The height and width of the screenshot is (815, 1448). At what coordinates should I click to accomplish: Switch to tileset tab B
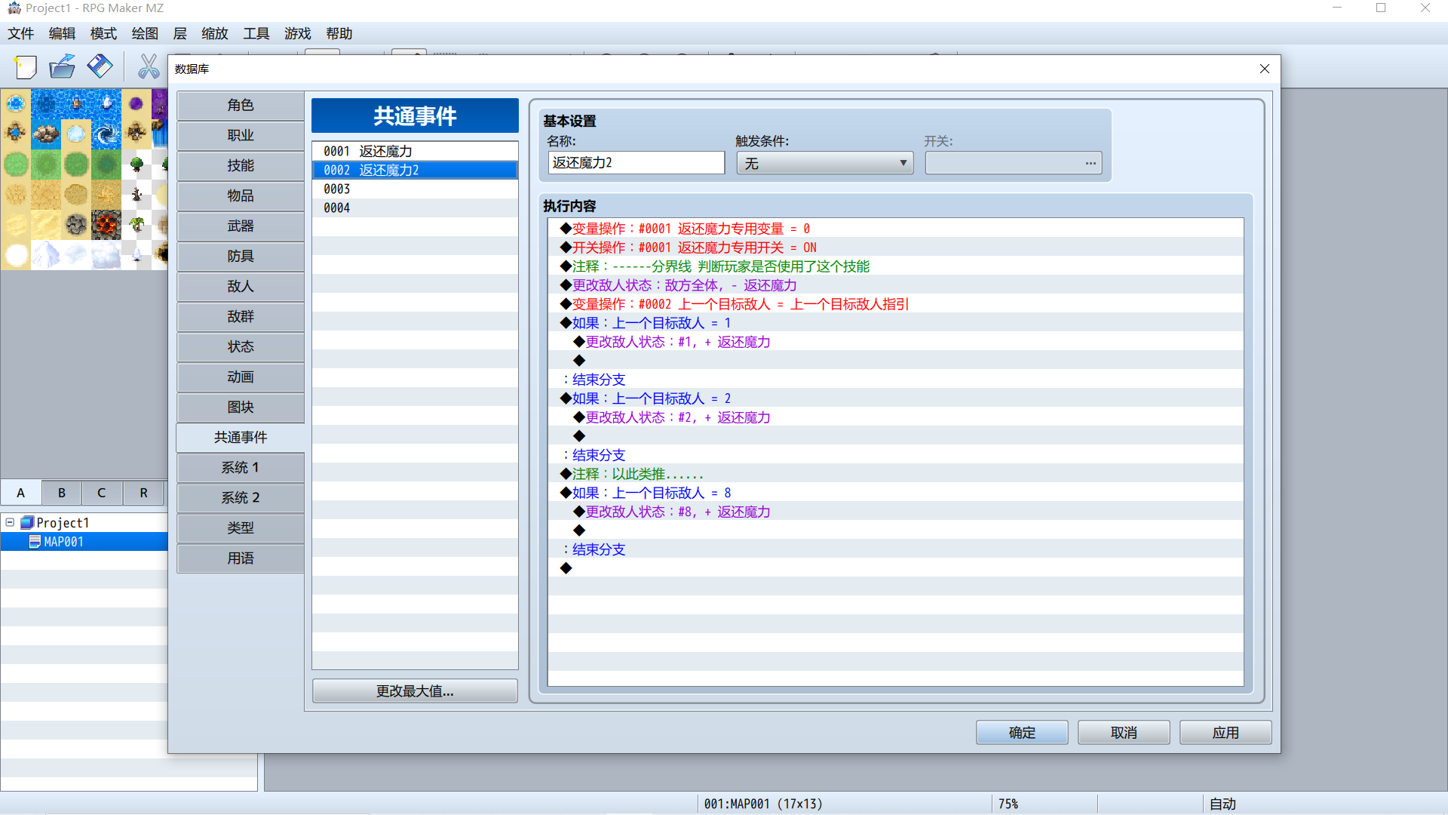[x=62, y=493]
